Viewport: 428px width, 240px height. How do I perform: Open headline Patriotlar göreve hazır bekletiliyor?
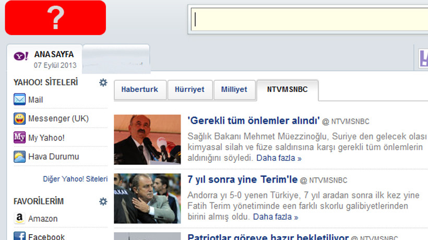click(268, 236)
